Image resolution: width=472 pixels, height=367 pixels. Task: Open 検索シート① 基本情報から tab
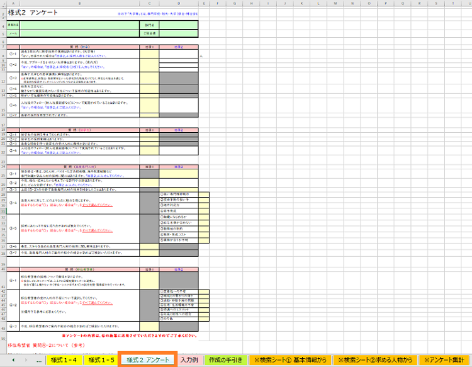(x=289, y=359)
